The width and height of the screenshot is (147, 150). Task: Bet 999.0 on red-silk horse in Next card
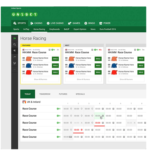[98, 72]
